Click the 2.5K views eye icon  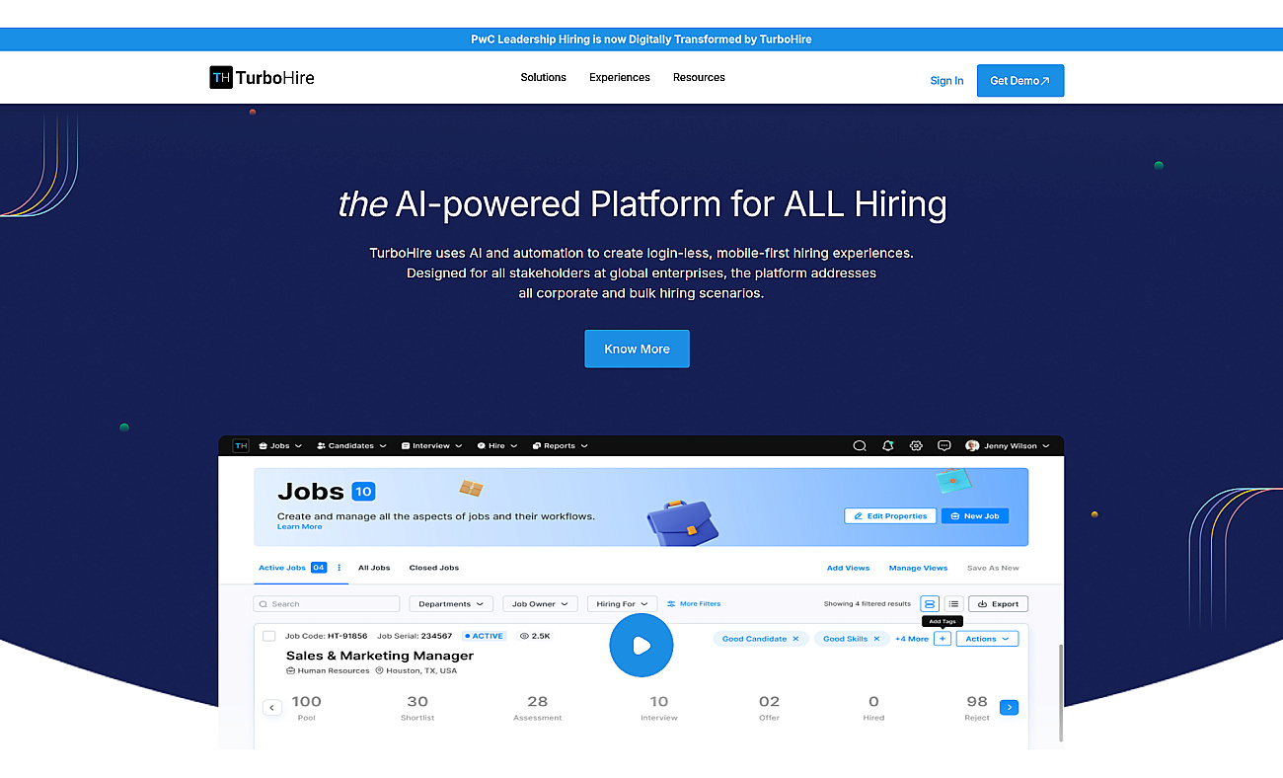(524, 636)
